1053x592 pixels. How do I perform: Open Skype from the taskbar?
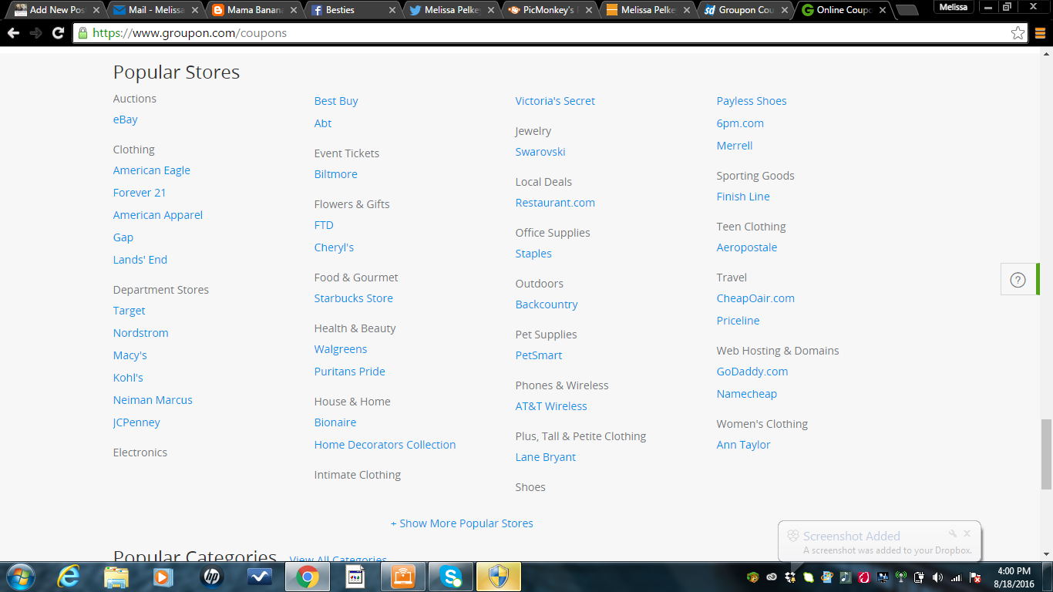(x=451, y=577)
